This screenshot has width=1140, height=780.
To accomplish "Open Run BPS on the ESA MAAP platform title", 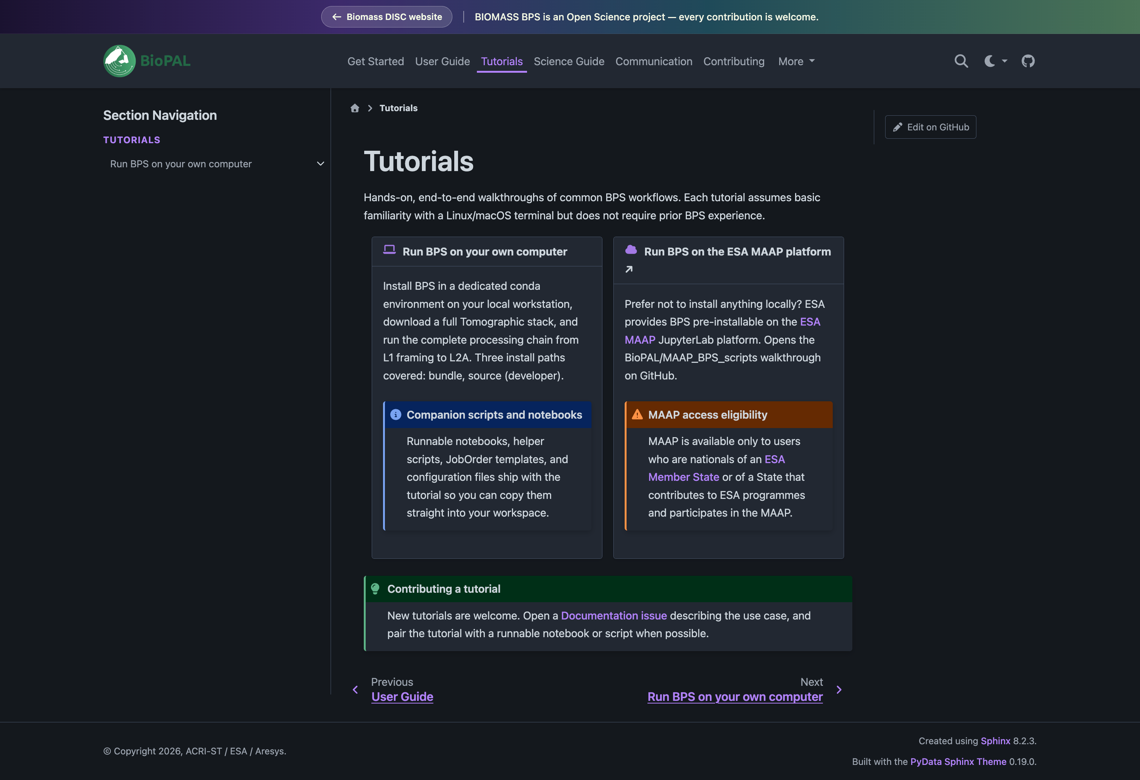I will pyautogui.click(x=737, y=251).
